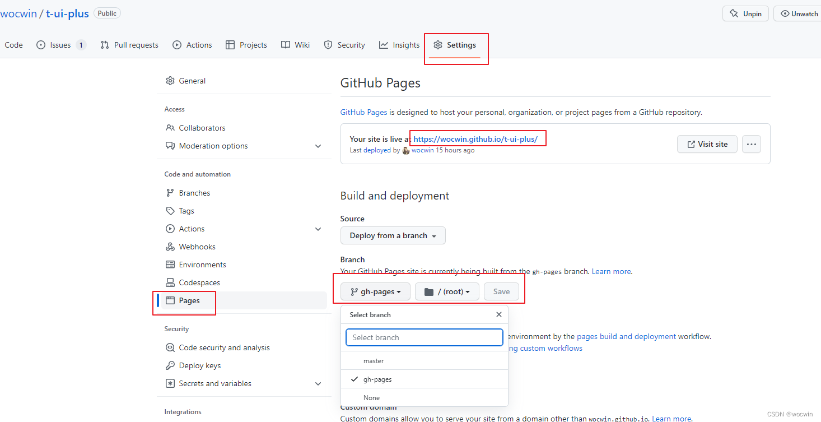Expand Secrets and variables chevron

coord(318,383)
